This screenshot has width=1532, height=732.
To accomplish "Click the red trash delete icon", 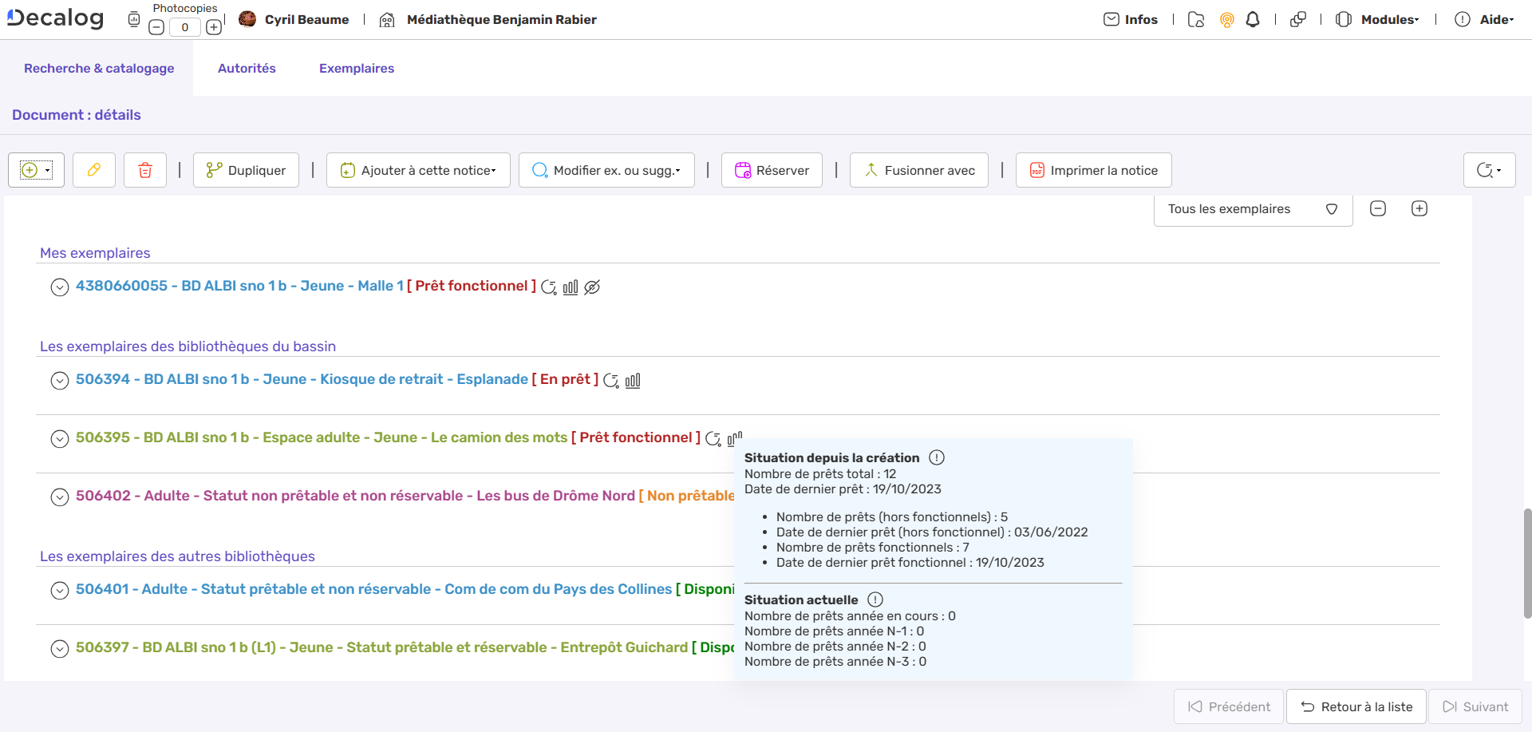I will 145,170.
